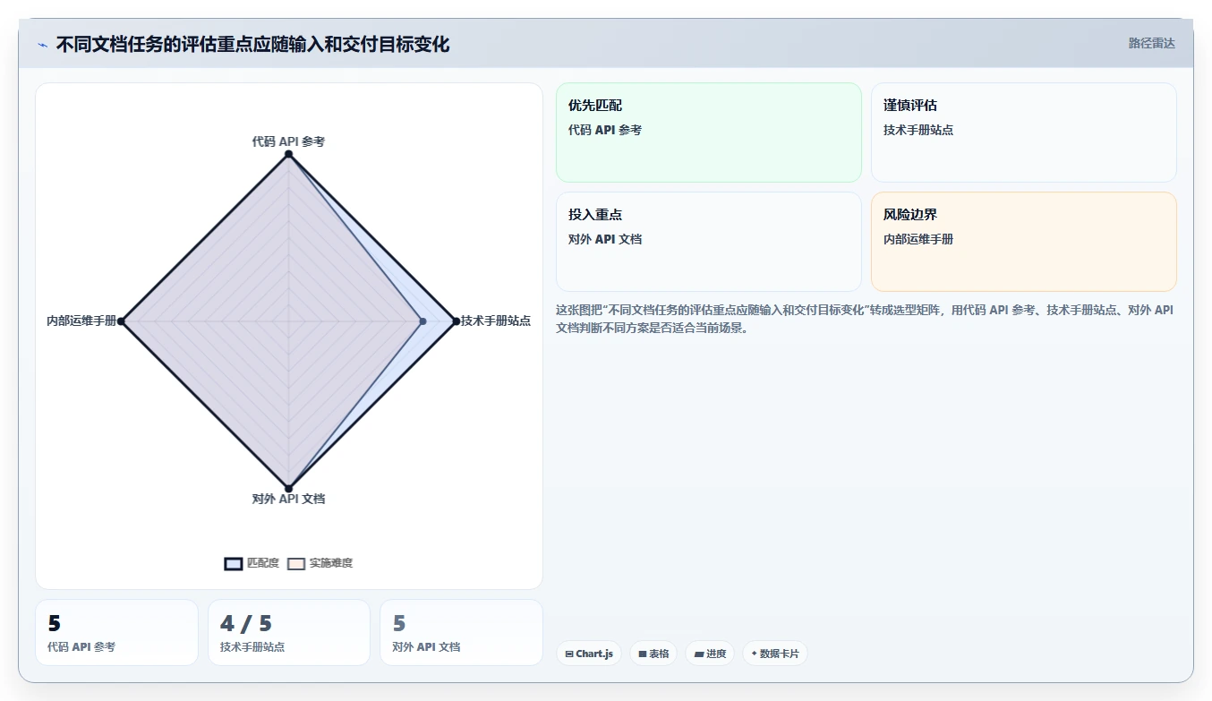
Task: Click the outer radar point at 技术手册站点
Action: coord(456,321)
